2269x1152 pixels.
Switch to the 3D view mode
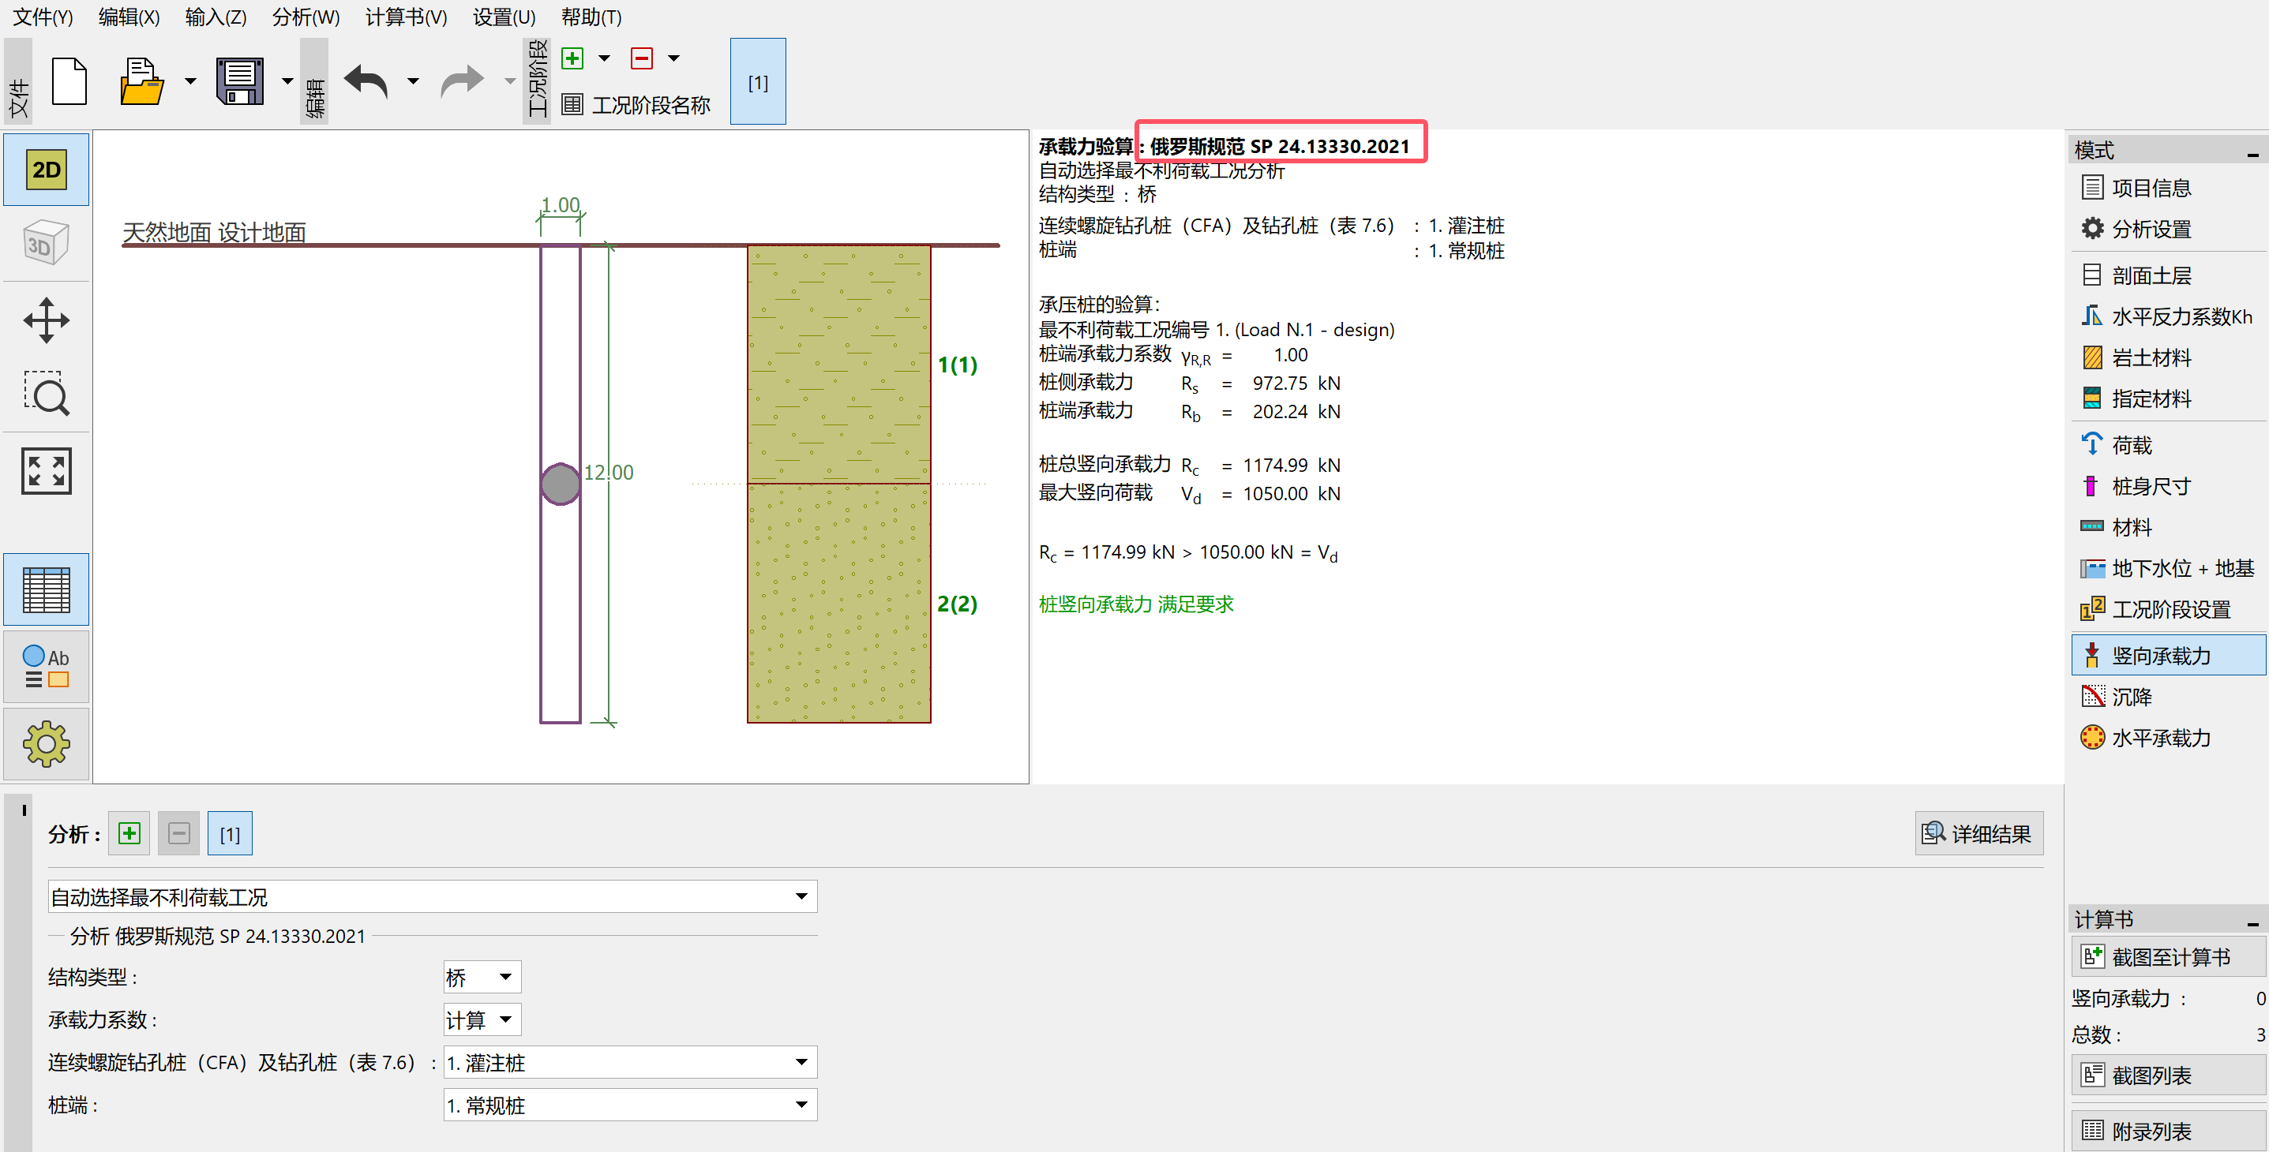(46, 244)
